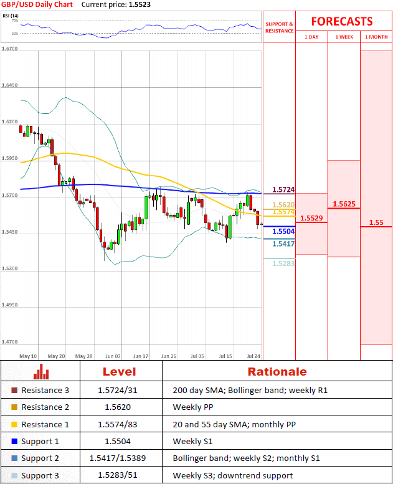Viewport: 393px width, 484px height.
Task: Click the 1.5574 level label beside chart
Action: point(283,212)
